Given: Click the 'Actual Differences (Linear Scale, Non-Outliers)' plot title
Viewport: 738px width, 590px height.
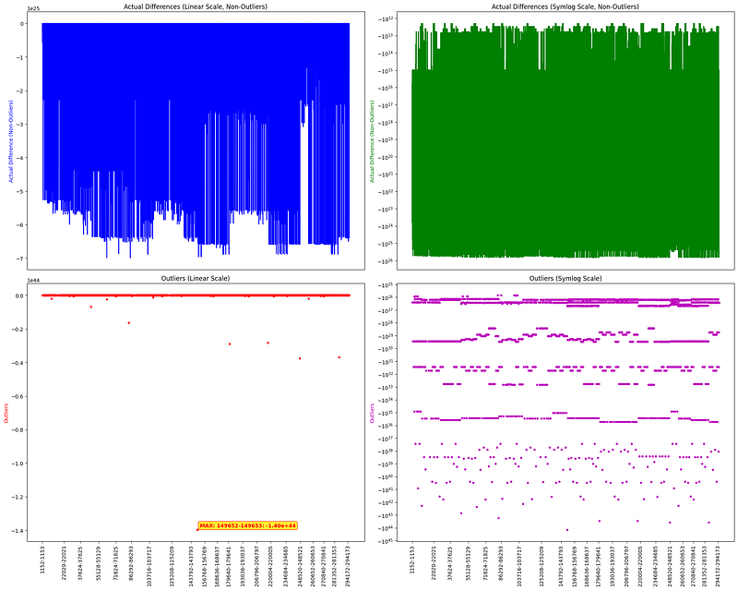Looking at the screenshot, I should (x=196, y=6).
